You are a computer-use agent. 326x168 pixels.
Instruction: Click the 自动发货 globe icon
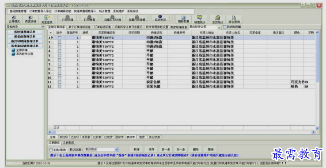[x=160, y=17]
